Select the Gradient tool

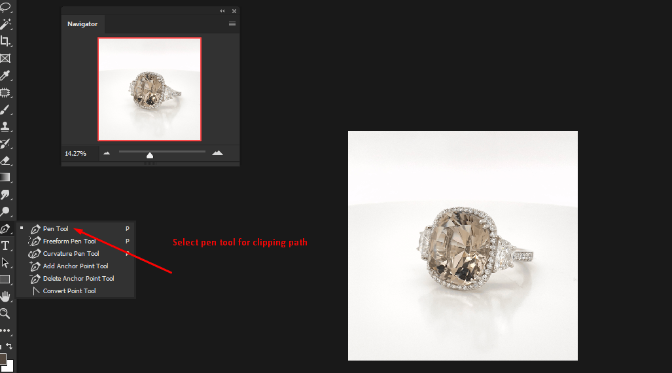click(6, 177)
